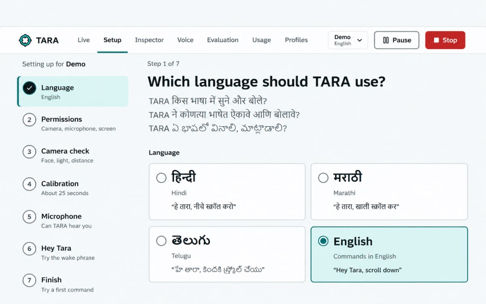The image size is (486, 304).
Task: Go to the Hey Tara step title
Action: point(56,248)
